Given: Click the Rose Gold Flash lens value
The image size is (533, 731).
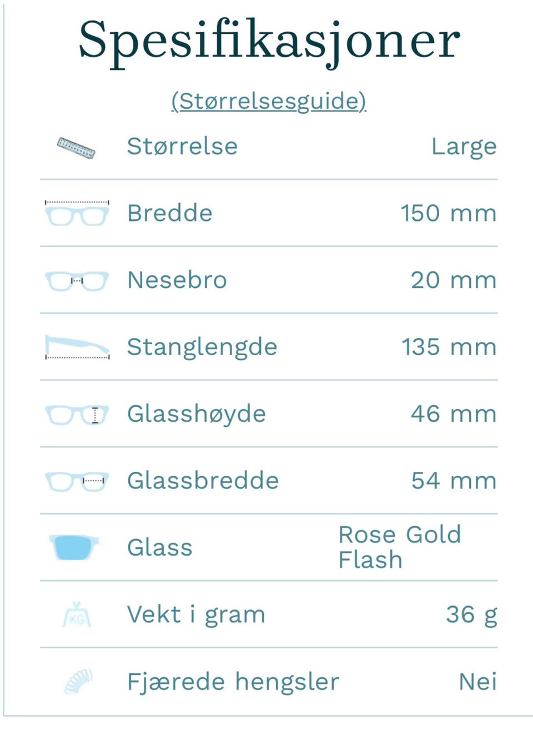Looking at the screenshot, I should pyautogui.click(x=399, y=547).
